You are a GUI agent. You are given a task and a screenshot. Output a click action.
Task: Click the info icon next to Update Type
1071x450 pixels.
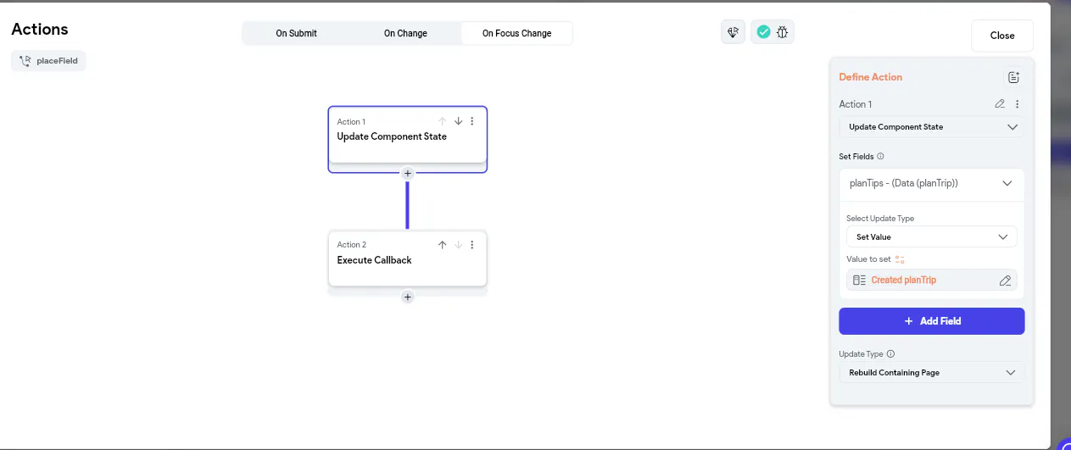click(x=890, y=354)
